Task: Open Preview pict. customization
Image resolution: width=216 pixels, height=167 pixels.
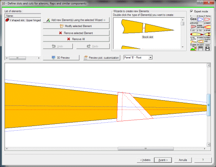Action: (102, 57)
